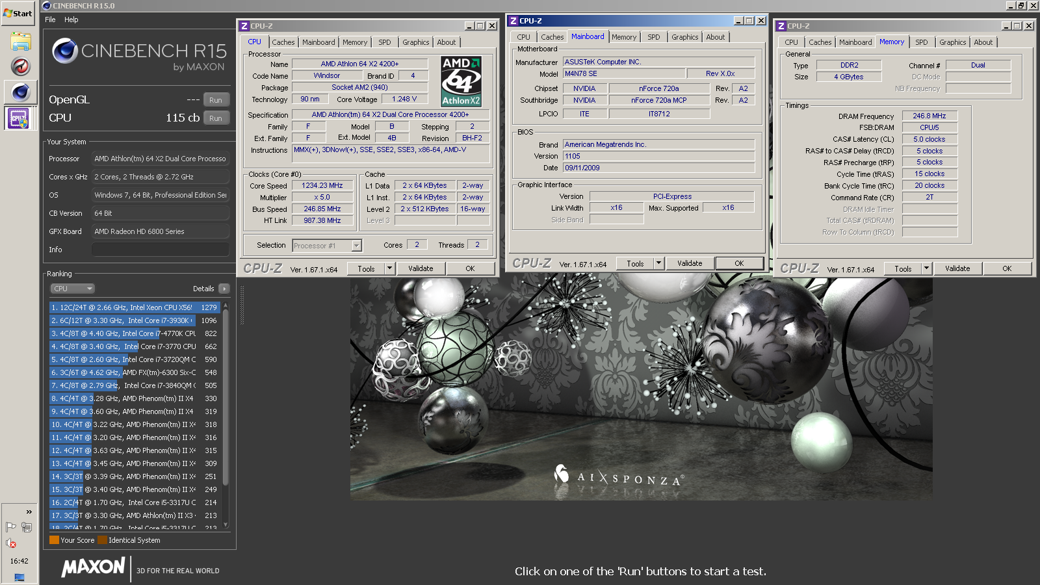1040x585 pixels.
Task: Select the Core i7-4770K 4.40 GHz ranking entry
Action: pos(135,333)
